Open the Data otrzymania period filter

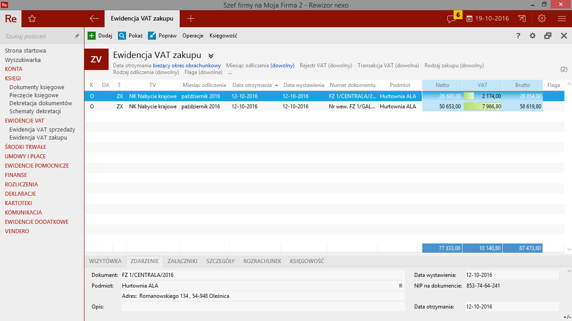(x=186, y=66)
